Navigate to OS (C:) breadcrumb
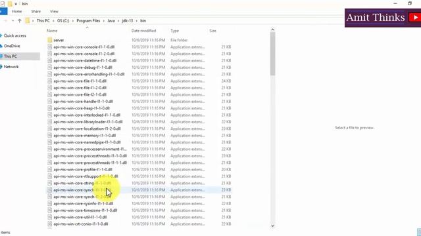The width and height of the screenshot is (421, 236). tap(63, 20)
